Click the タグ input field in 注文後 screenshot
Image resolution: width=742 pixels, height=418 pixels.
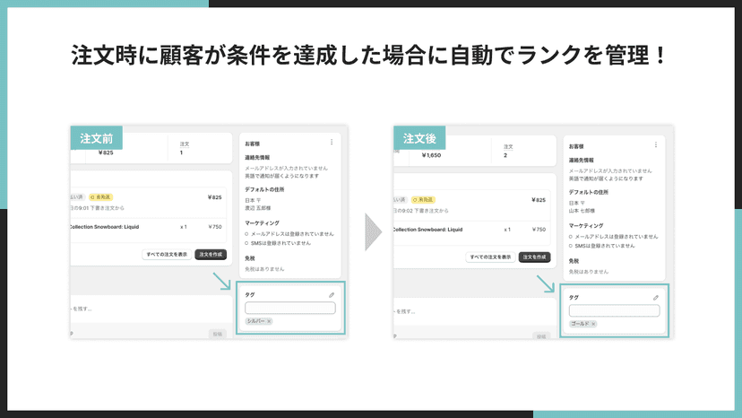click(x=614, y=311)
